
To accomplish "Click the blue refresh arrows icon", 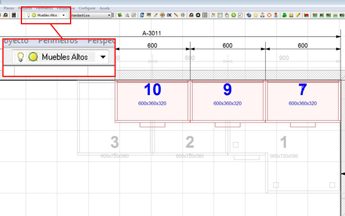I will point(142,15).
